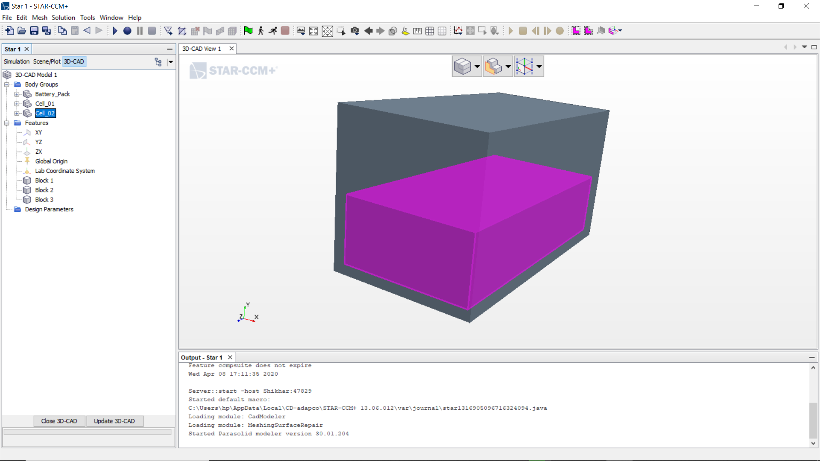This screenshot has width=820, height=461.
Task: Collapse the Body Groups folder
Action: click(x=7, y=85)
